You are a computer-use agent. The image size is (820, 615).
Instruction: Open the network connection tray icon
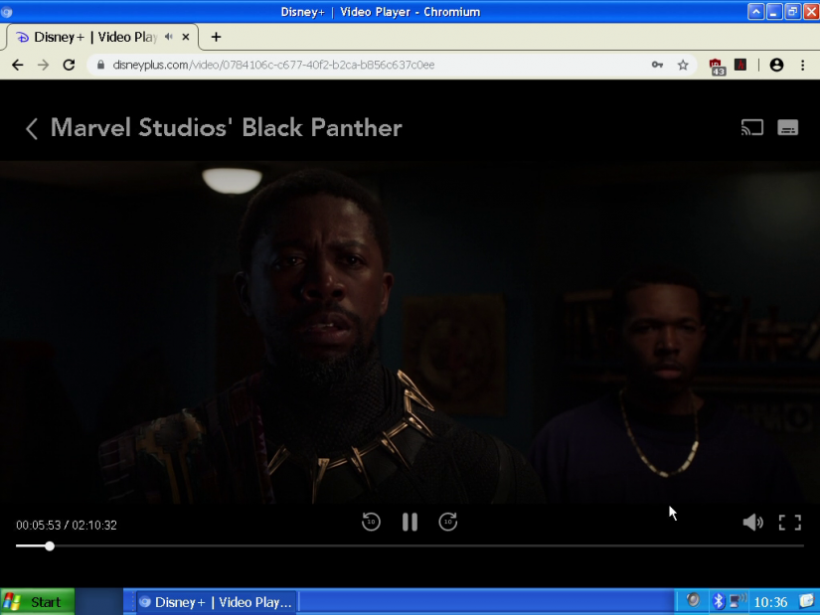coord(737,601)
